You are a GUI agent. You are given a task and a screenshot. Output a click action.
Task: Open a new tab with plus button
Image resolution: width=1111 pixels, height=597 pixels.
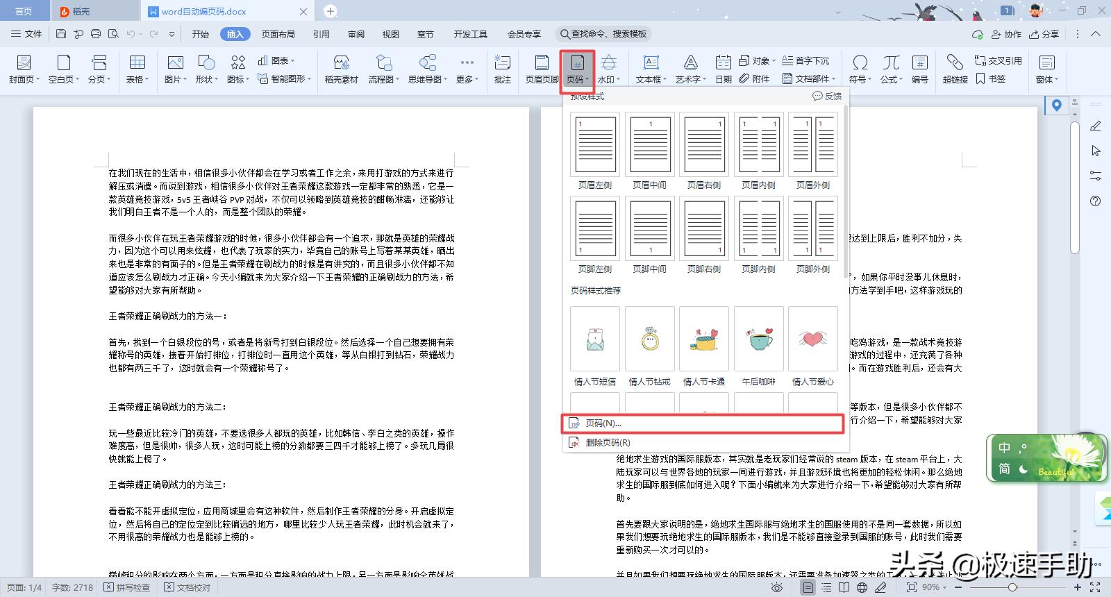click(x=331, y=11)
